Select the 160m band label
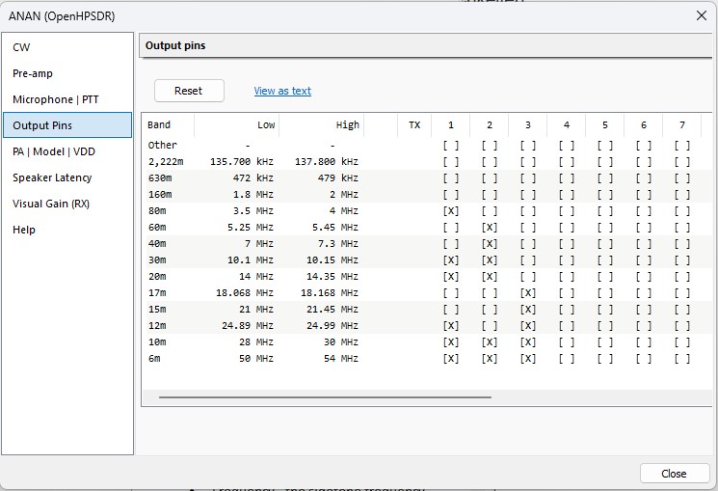The height and width of the screenshot is (491, 718). click(160, 195)
